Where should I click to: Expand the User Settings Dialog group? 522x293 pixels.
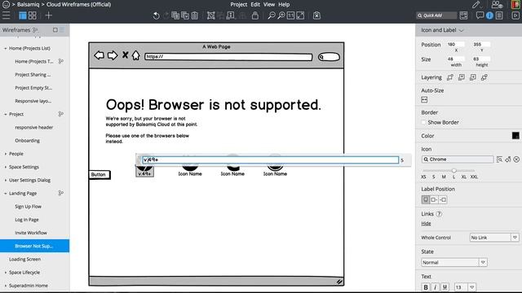coord(6,180)
